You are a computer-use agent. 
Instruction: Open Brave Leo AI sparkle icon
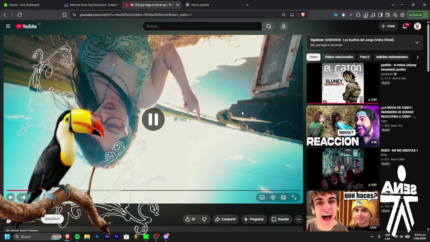coord(395,15)
